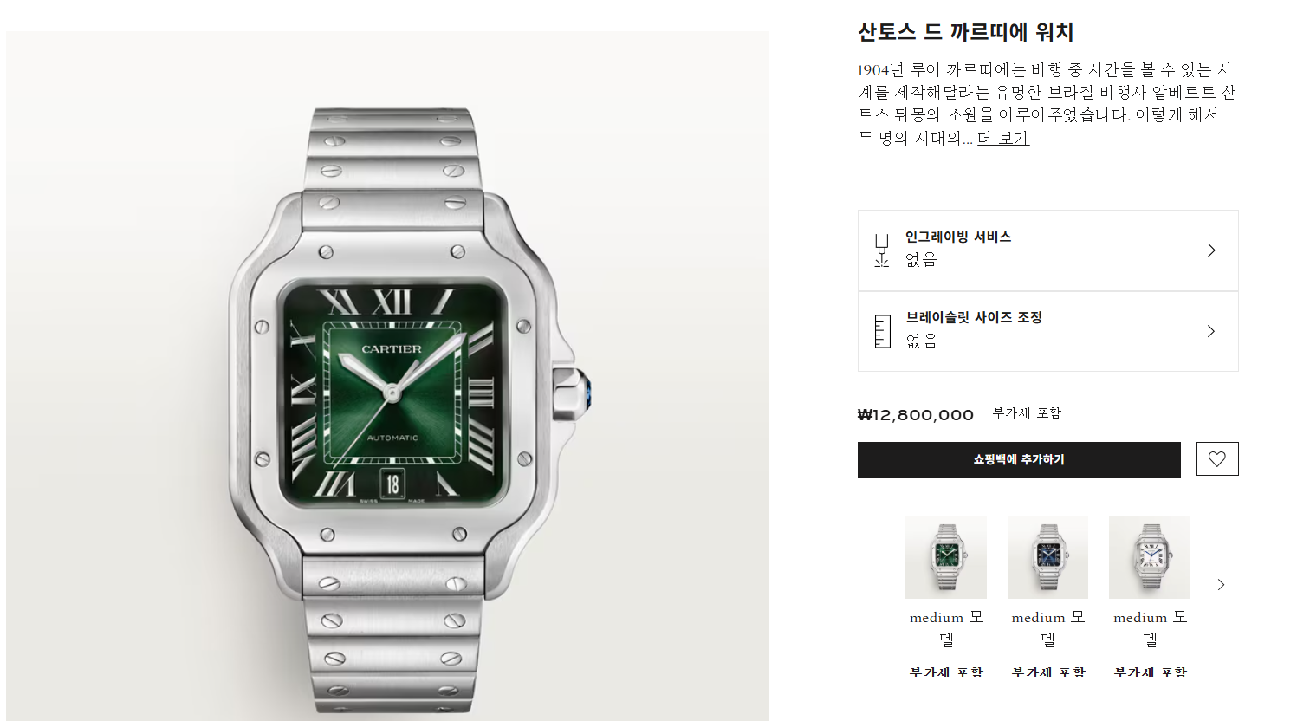The width and height of the screenshot is (1297, 721).
Task: Select the white dial model thumbnail
Action: pos(1150,558)
